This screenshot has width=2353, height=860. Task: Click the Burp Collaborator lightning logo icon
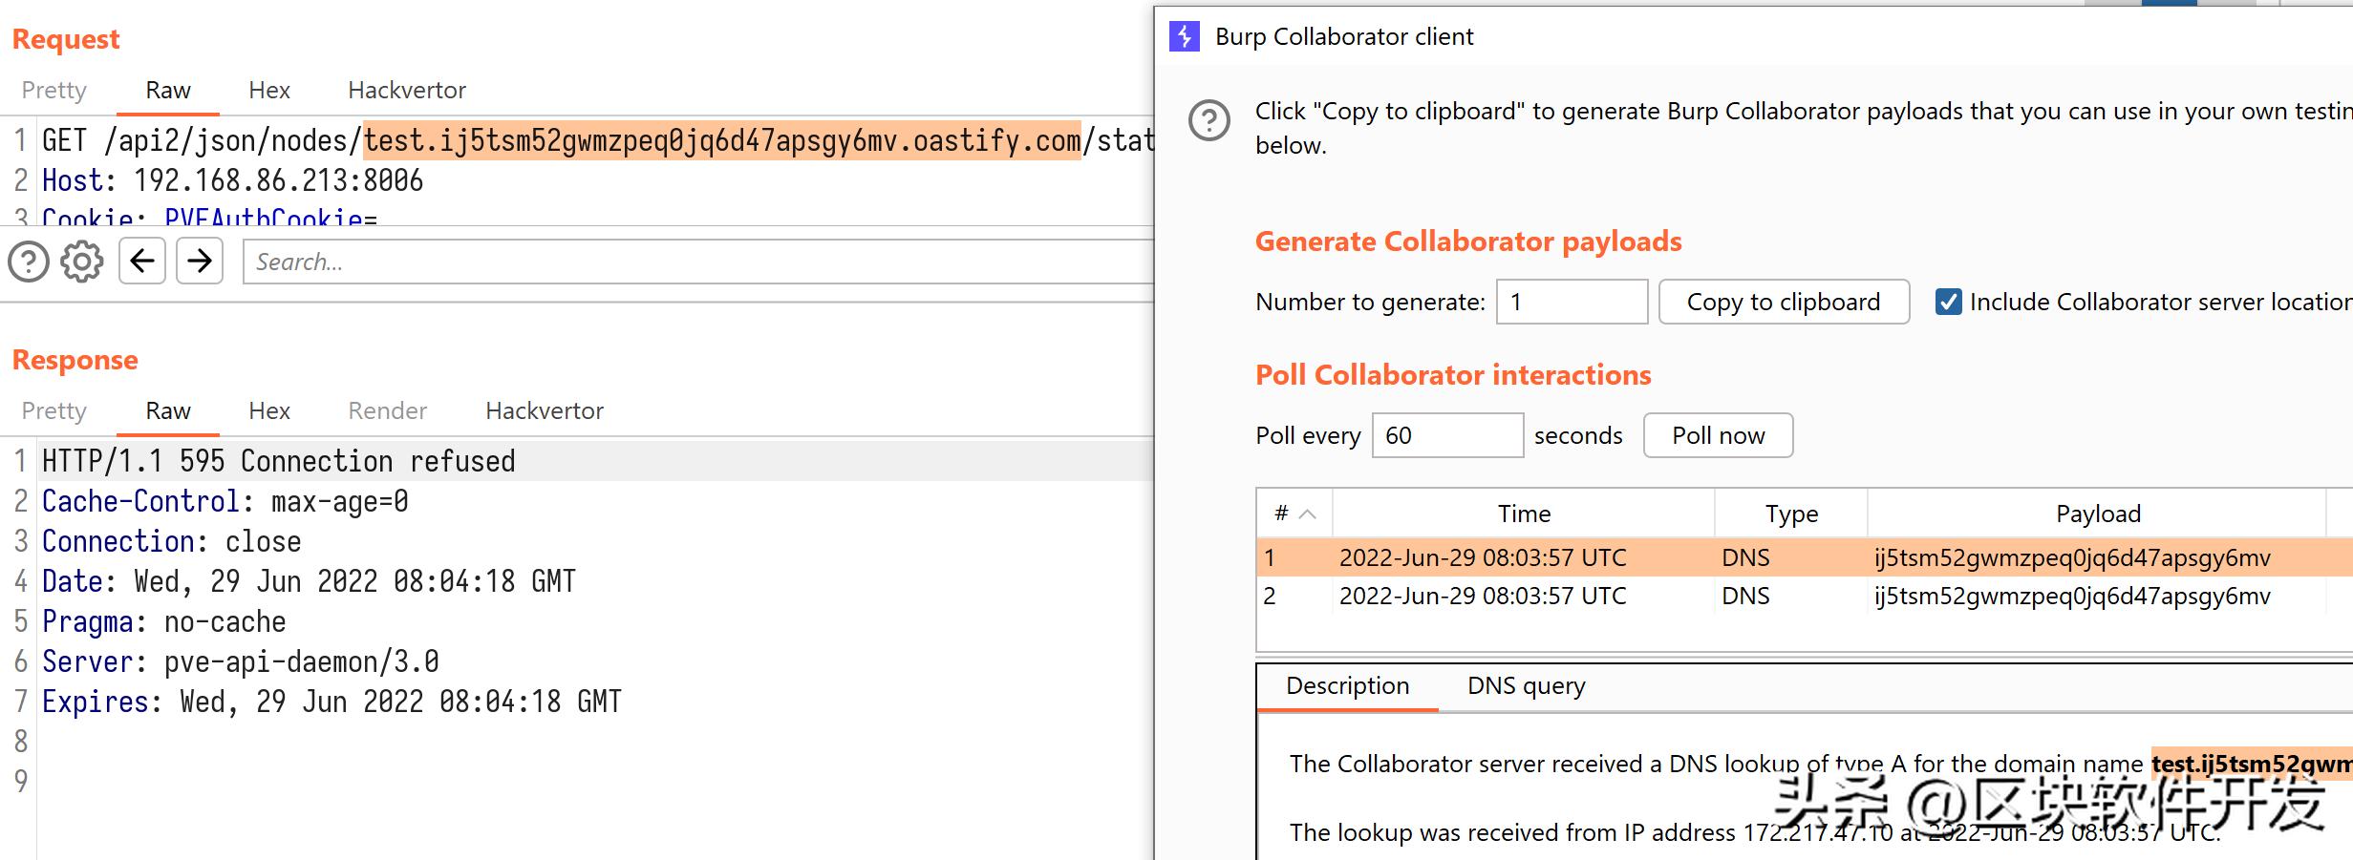[x=1185, y=37]
